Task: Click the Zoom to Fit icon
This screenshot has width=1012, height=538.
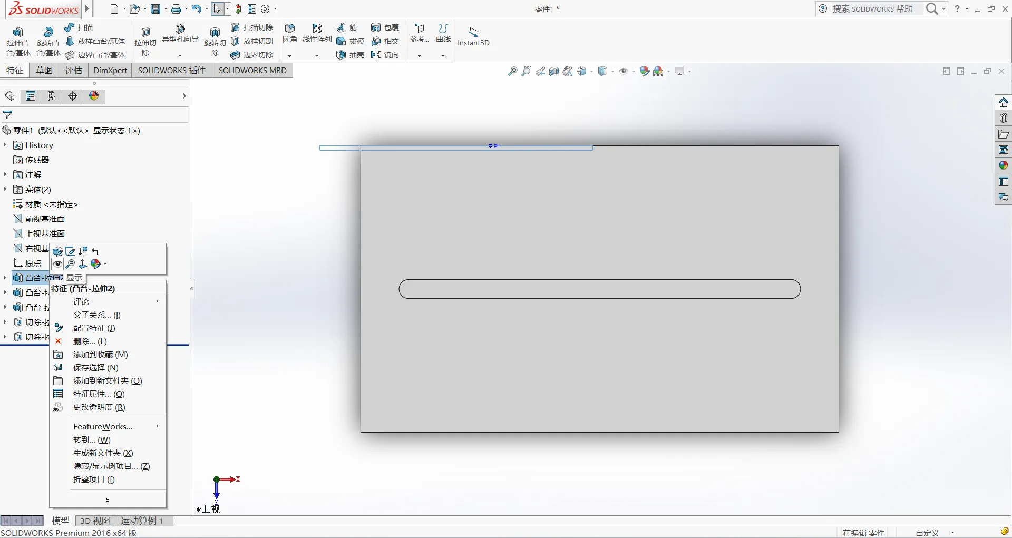Action: coord(512,71)
